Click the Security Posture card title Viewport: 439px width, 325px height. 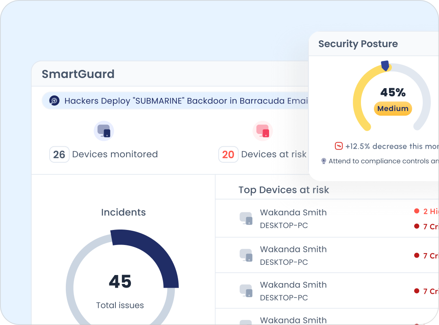(x=358, y=43)
